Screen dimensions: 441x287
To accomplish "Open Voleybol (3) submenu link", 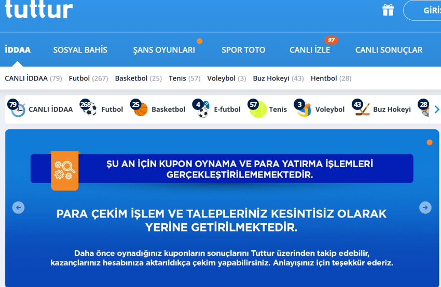I will click(x=226, y=78).
